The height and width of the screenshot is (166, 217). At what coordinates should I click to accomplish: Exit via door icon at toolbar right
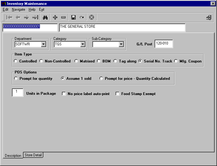coord(209,18)
